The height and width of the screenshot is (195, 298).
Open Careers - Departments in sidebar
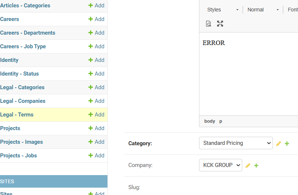tap(28, 33)
